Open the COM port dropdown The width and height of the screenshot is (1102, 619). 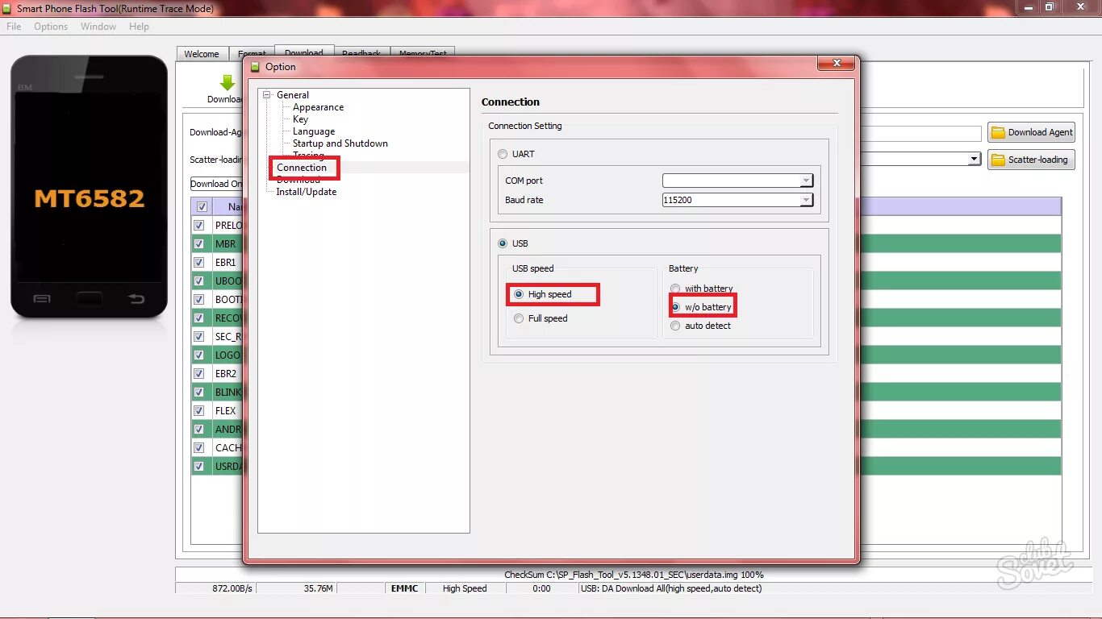806,181
